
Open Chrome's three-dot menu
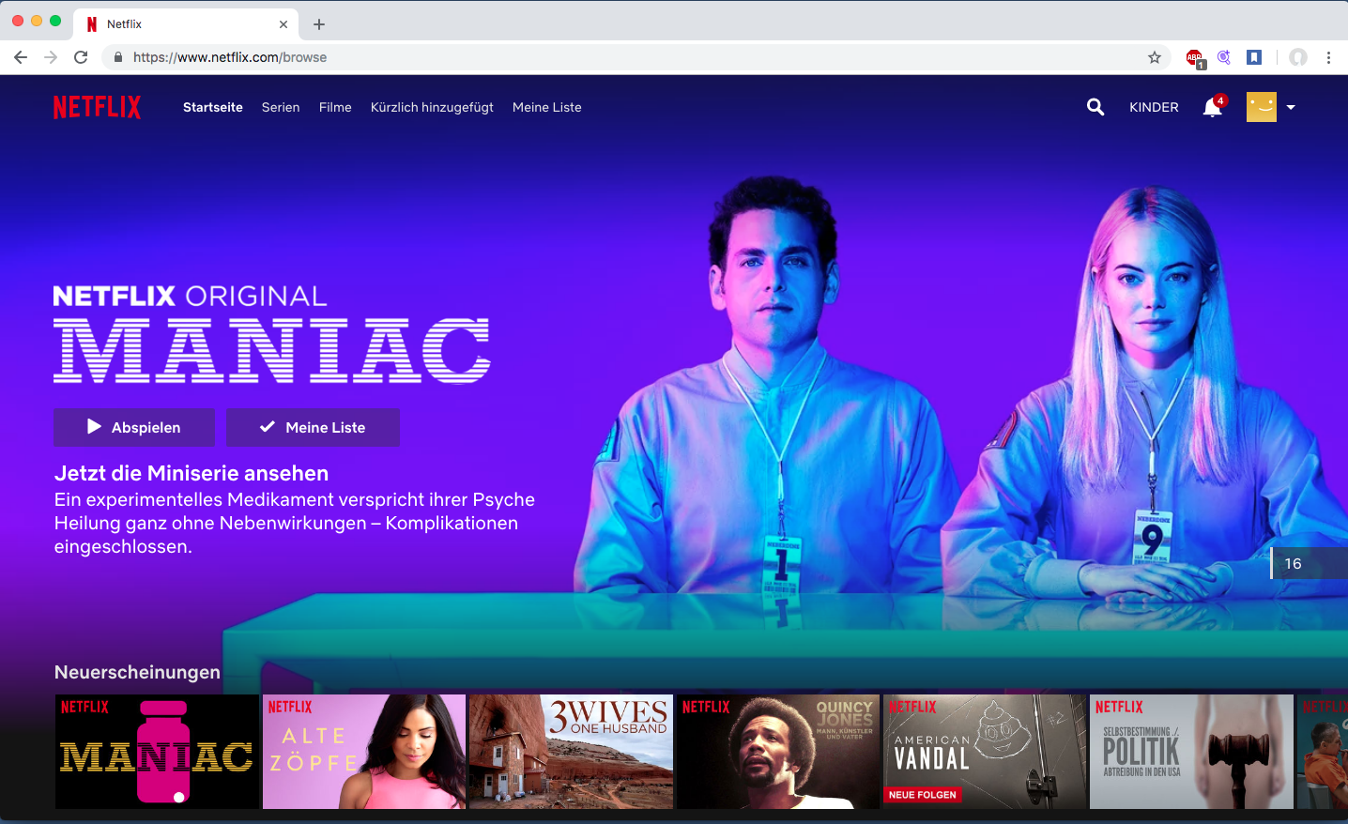[1328, 57]
